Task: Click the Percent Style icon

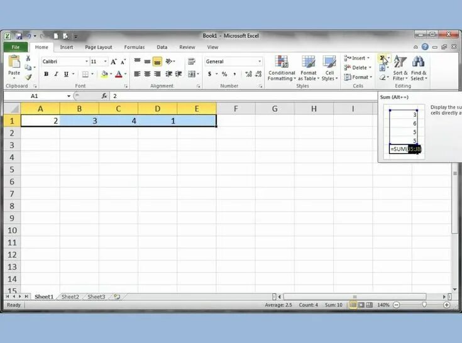Action: click(x=224, y=74)
